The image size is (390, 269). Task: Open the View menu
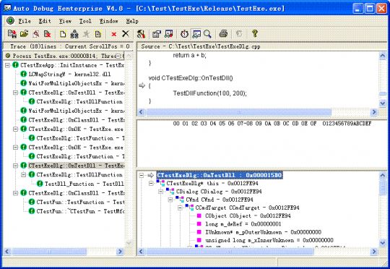pyautogui.click(x=65, y=21)
